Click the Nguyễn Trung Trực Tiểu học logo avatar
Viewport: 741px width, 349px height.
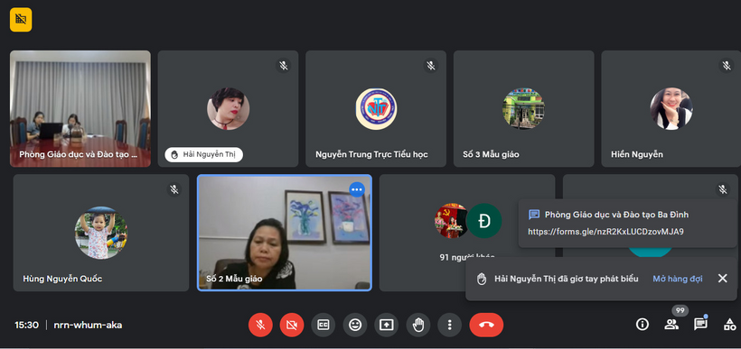point(376,108)
